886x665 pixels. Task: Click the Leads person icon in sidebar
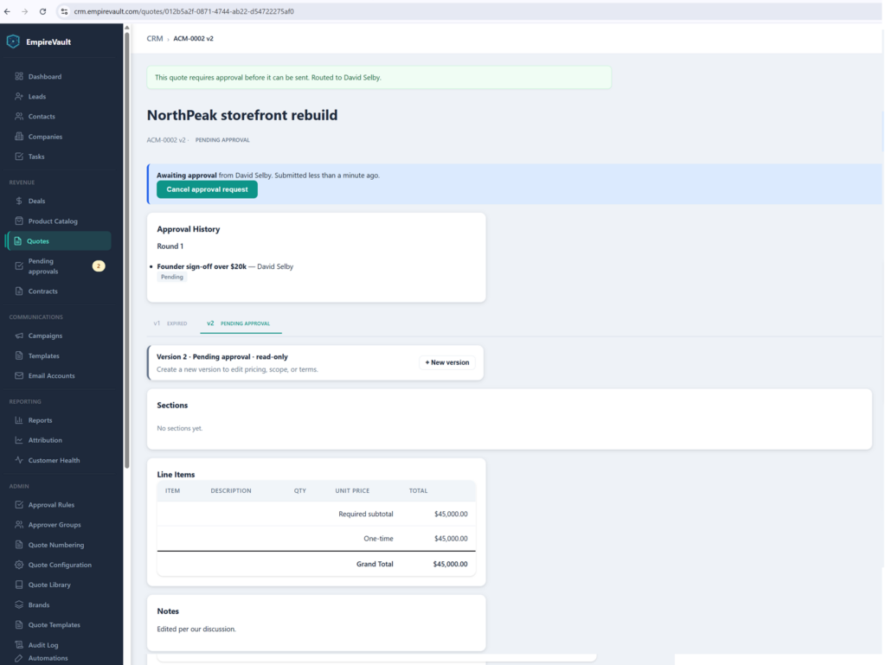click(19, 97)
